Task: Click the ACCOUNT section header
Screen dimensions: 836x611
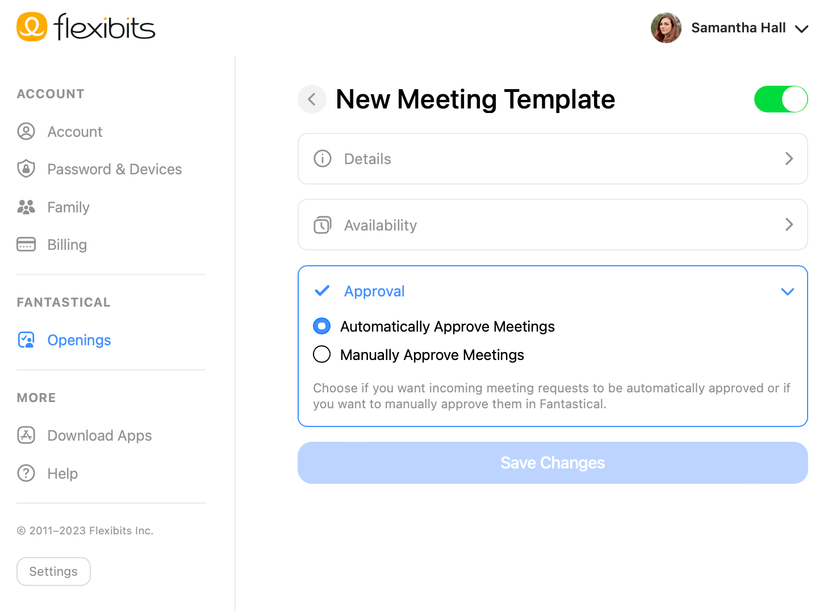Action: (x=51, y=94)
